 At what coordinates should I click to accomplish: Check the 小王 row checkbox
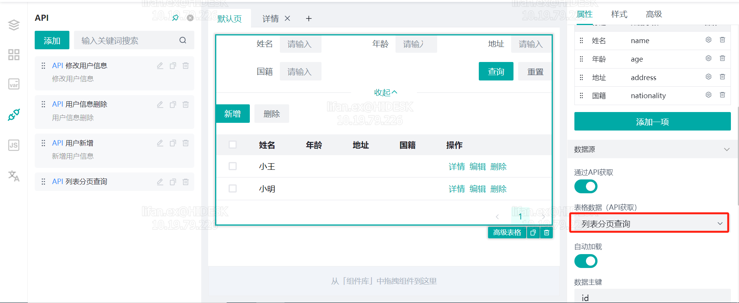tap(232, 166)
